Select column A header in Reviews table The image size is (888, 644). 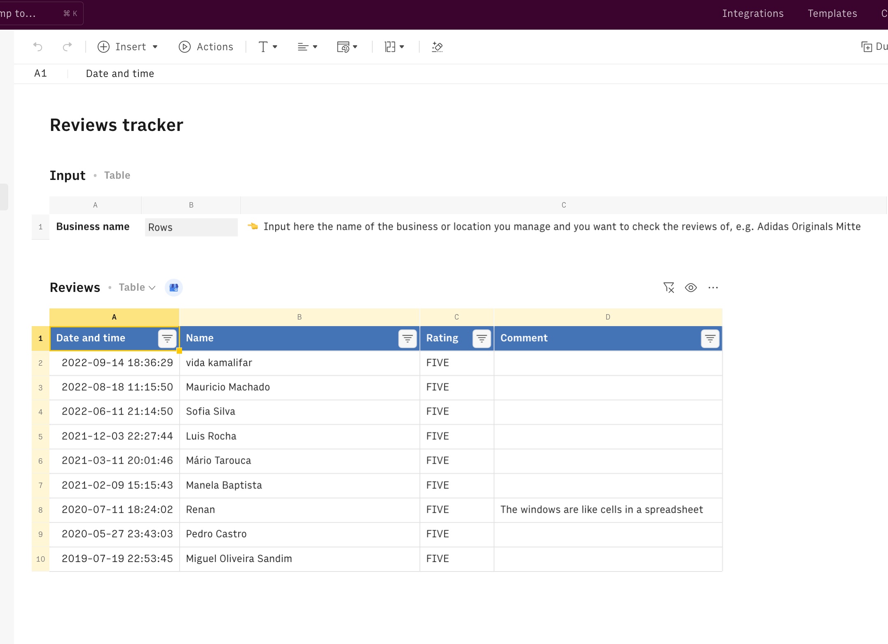pyautogui.click(x=114, y=317)
